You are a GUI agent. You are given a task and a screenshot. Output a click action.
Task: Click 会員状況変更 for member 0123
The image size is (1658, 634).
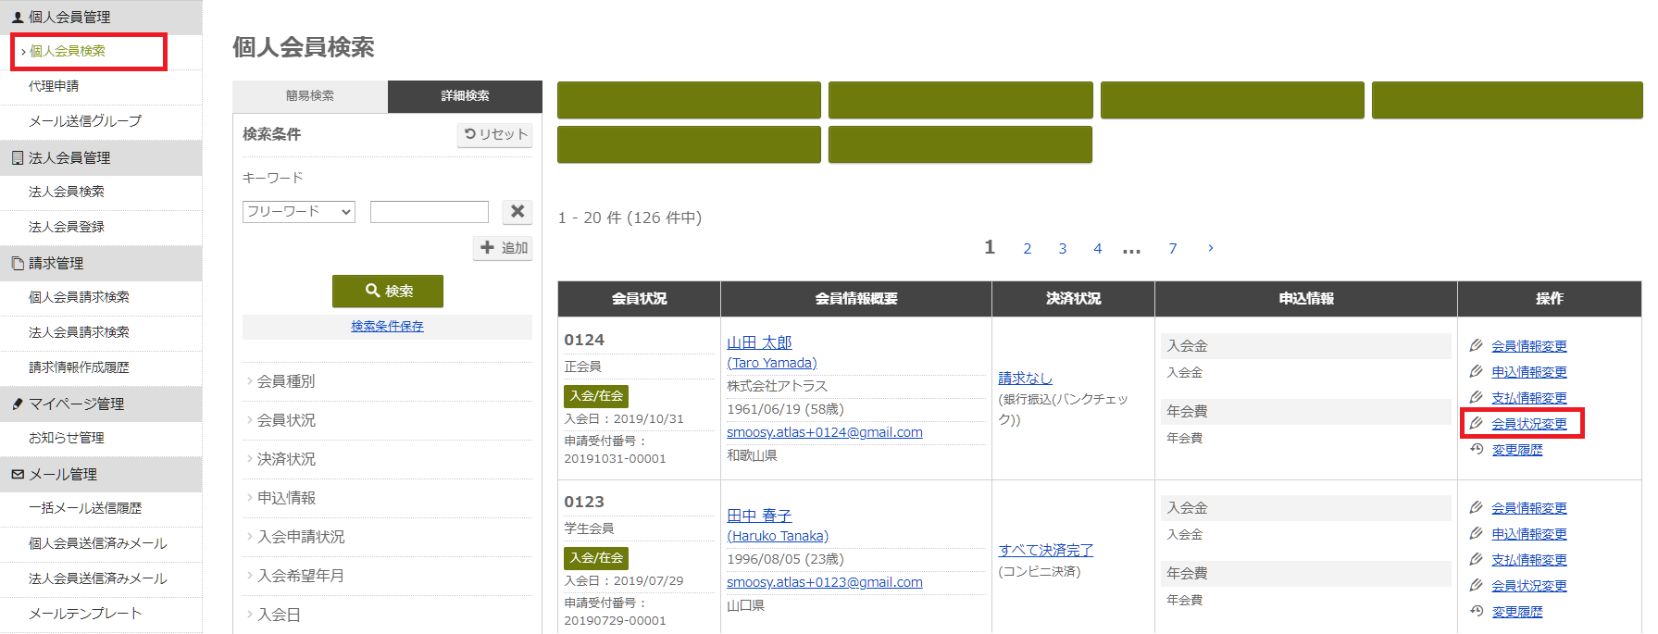(x=1529, y=586)
